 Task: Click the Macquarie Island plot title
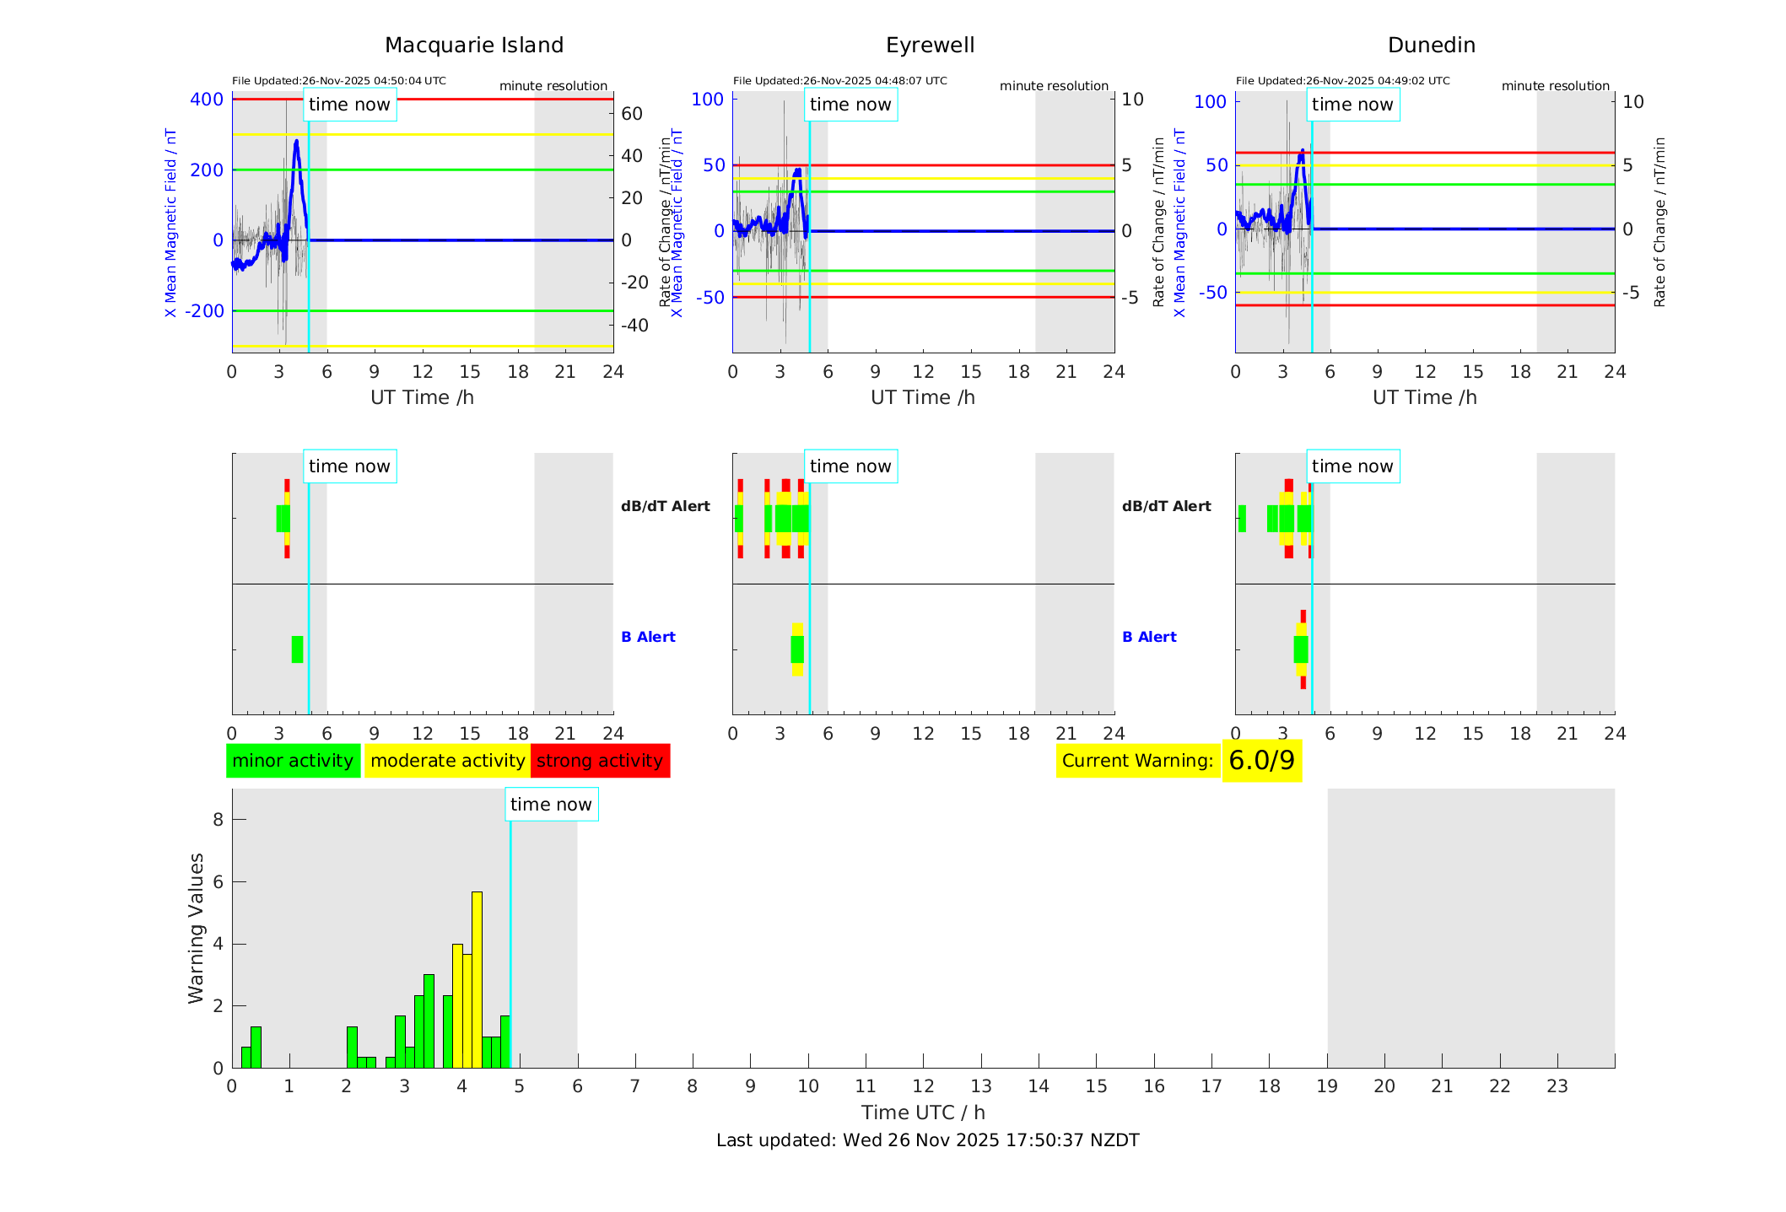pyautogui.click(x=473, y=46)
